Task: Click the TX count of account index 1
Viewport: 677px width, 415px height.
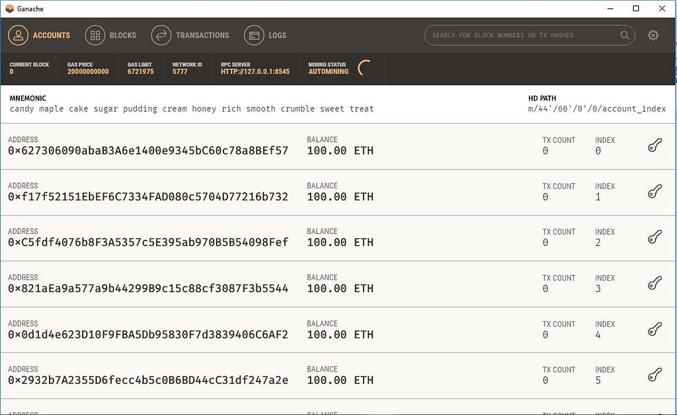Action: point(545,197)
